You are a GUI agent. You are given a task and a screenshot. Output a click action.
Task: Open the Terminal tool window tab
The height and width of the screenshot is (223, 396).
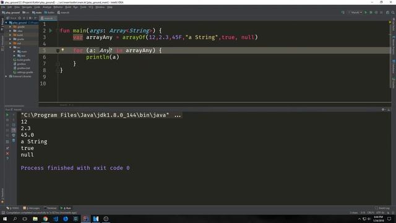[50, 208]
